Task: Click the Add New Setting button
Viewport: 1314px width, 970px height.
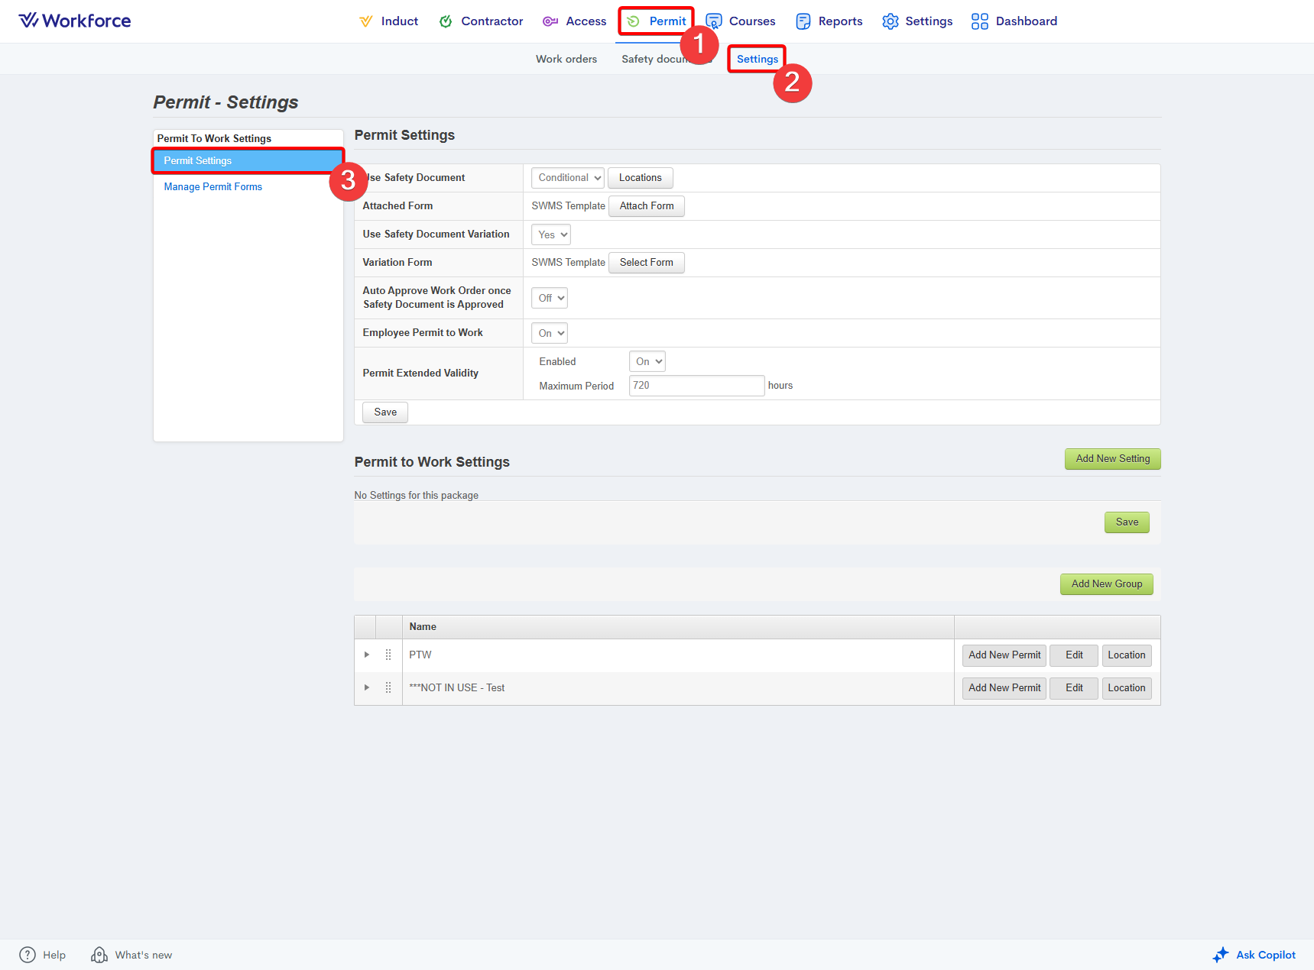Action: point(1112,458)
